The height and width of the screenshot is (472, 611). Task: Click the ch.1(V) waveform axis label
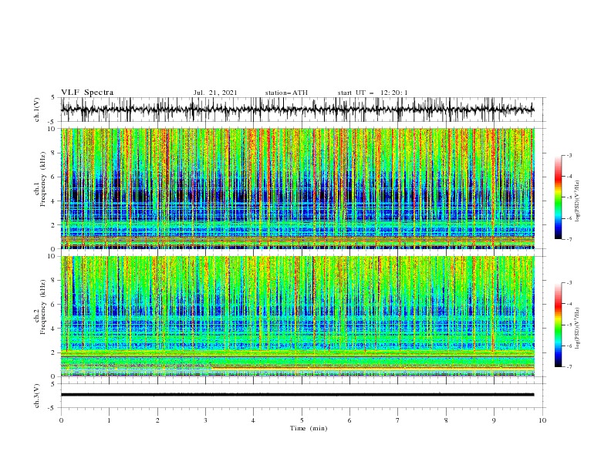(x=37, y=110)
